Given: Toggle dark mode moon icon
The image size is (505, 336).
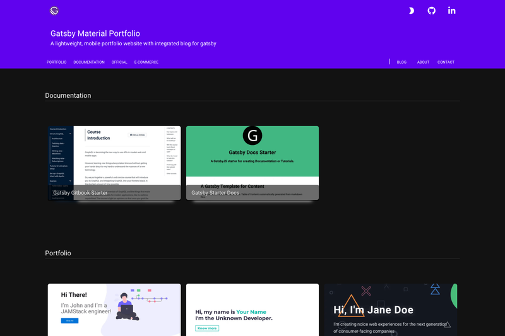Looking at the screenshot, I should pos(412,11).
